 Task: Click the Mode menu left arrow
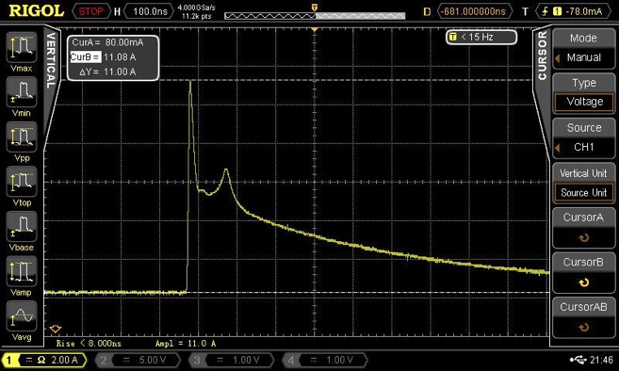[558, 58]
